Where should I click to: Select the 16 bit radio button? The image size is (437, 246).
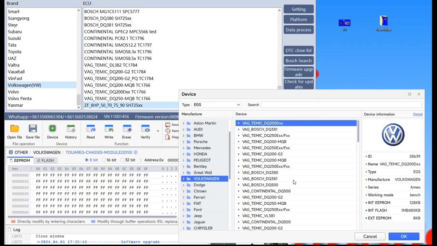104,160
